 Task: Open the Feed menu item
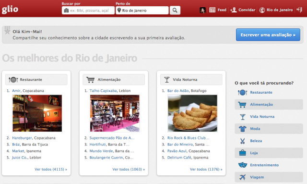coord(222,10)
